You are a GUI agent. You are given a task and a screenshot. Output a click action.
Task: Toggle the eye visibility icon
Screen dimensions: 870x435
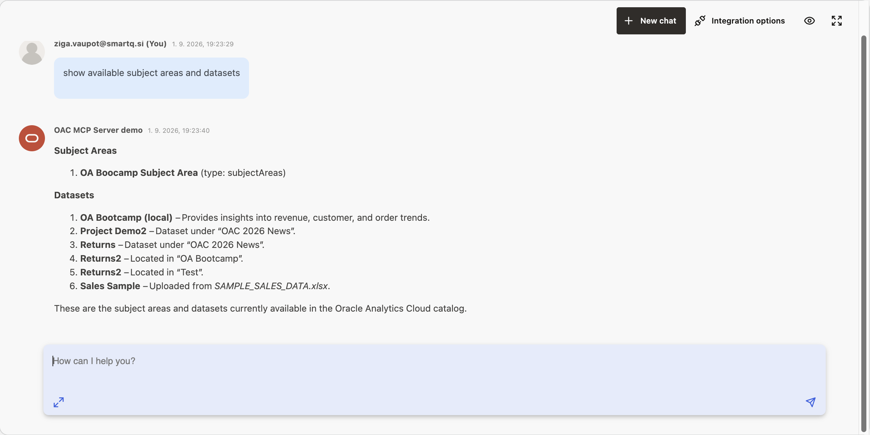809,21
